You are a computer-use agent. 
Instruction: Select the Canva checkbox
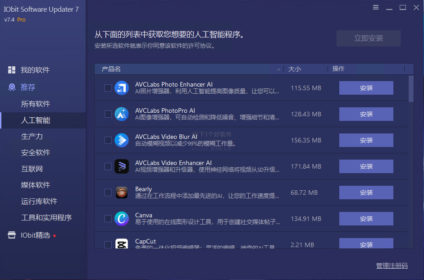point(108,219)
